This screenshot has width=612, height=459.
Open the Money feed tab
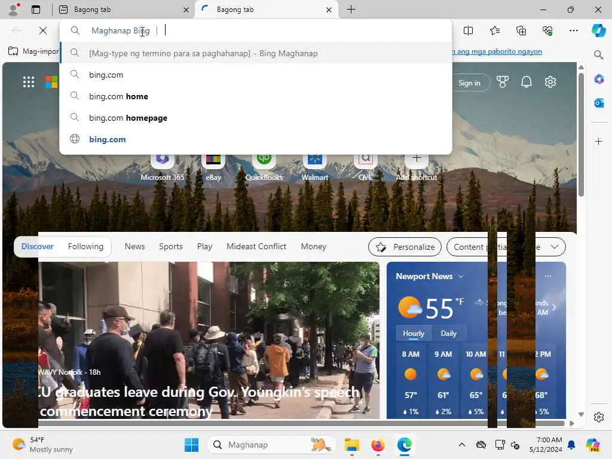313,246
